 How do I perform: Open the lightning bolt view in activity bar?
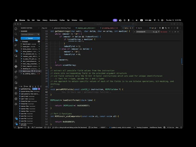tap(16, 93)
